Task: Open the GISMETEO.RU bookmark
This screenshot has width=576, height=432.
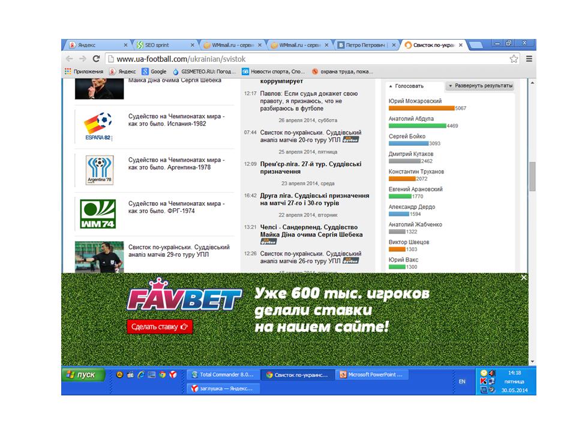Action: (x=204, y=71)
